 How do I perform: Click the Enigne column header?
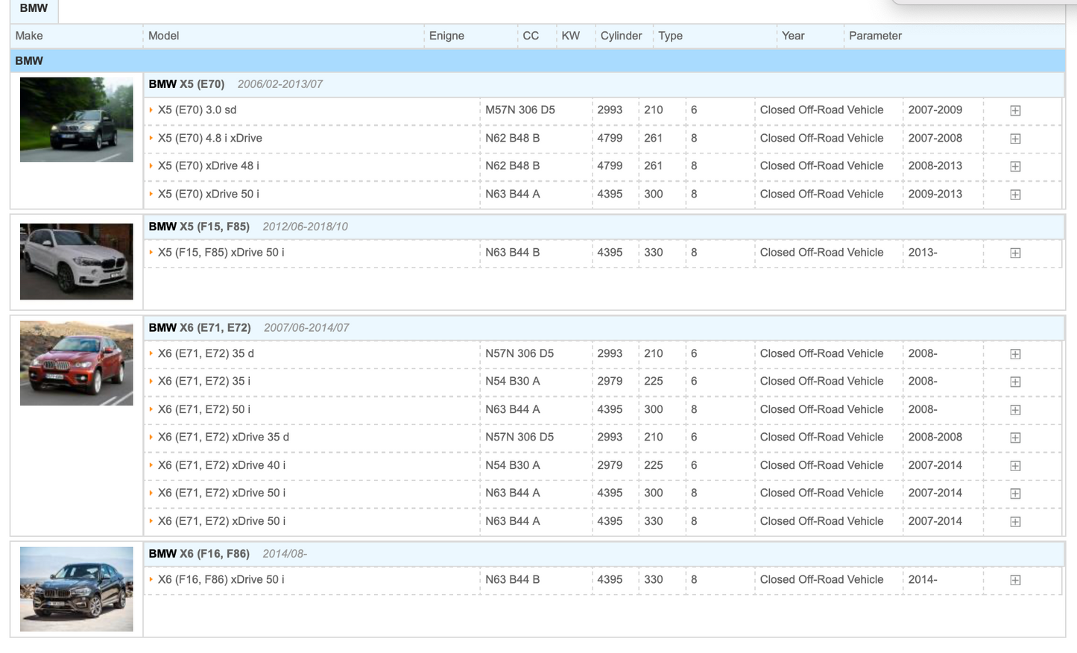pos(471,36)
